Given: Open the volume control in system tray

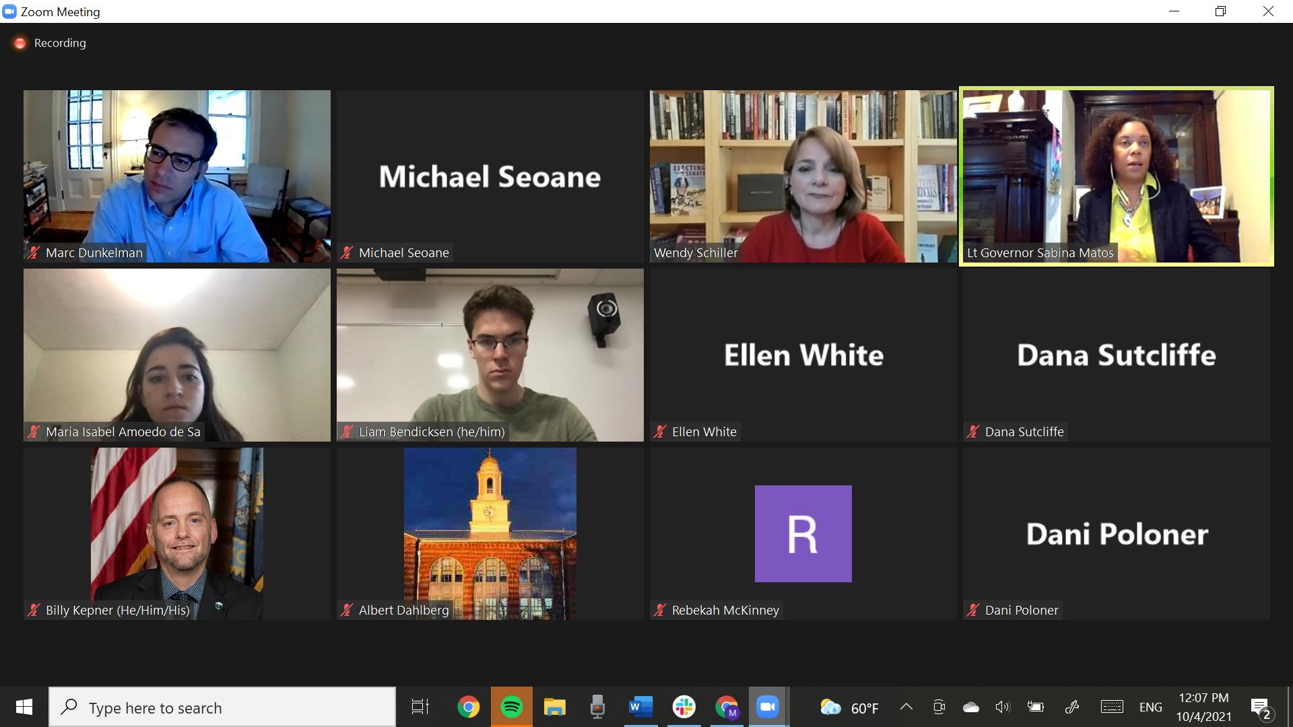Looking at the screenshot, I should tap(1003, 707).
